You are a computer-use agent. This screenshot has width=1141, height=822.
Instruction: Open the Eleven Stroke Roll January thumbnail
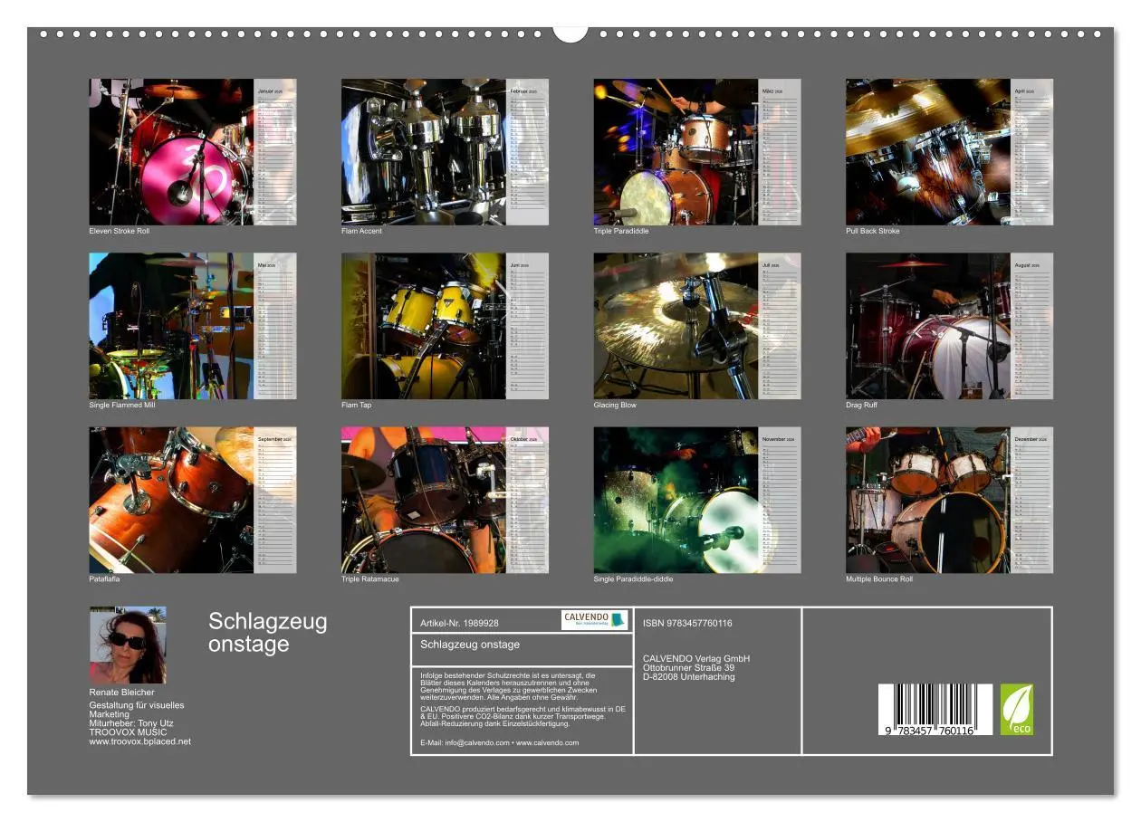[193, 152]
